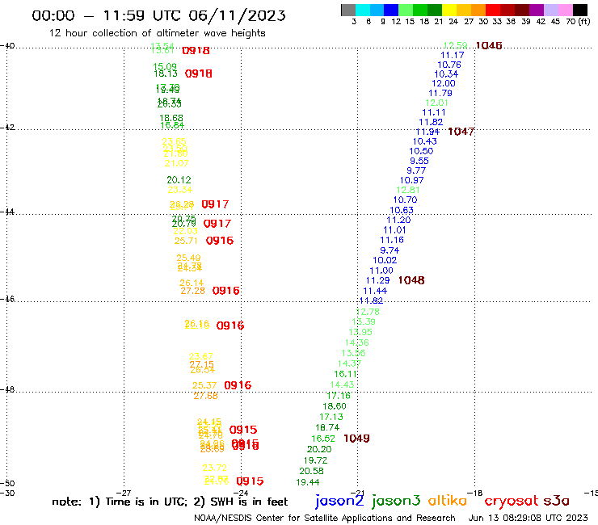Select the 19.44 wave height reading

(x=308, y=482)
